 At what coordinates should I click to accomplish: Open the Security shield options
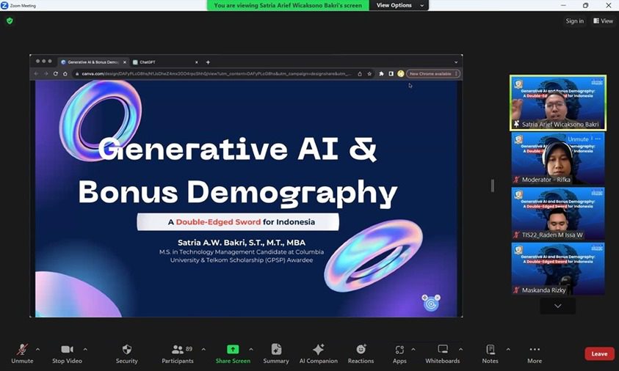coord(127,353)
